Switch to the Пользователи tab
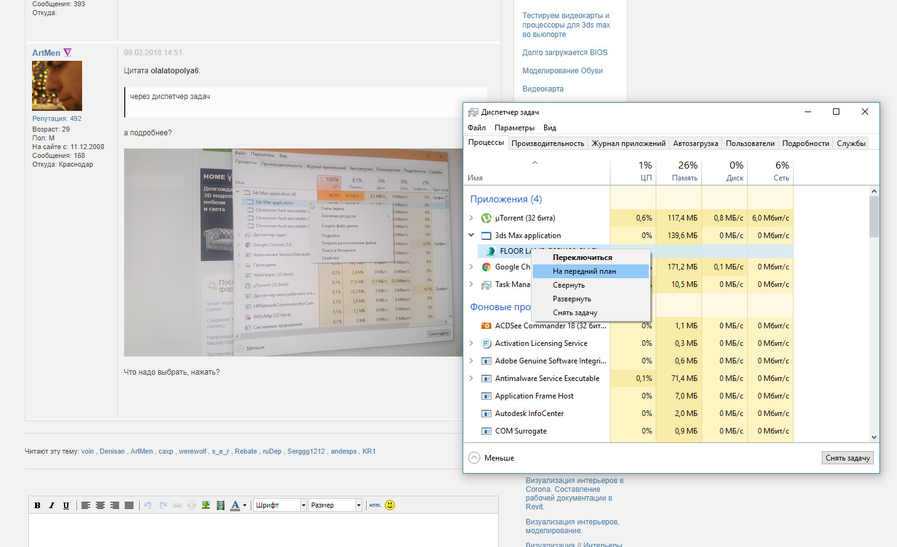 pyautogui.click(x=750, y=143)
